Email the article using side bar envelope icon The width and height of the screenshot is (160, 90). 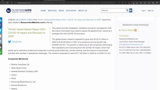click(x=1, y=36)
